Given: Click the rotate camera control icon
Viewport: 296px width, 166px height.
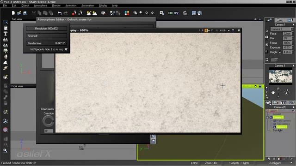Looking at the screenshot, I should 286,92.
